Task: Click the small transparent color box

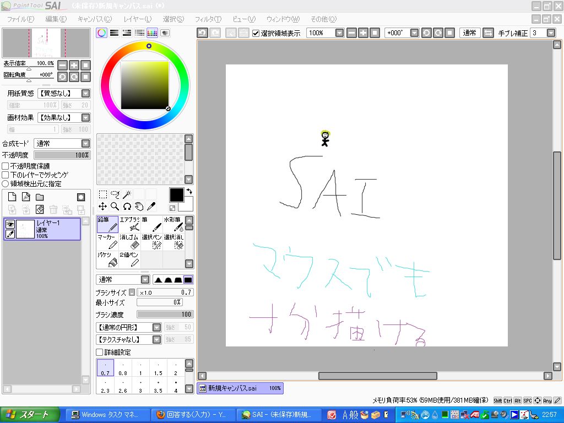Action: (172, 208)
